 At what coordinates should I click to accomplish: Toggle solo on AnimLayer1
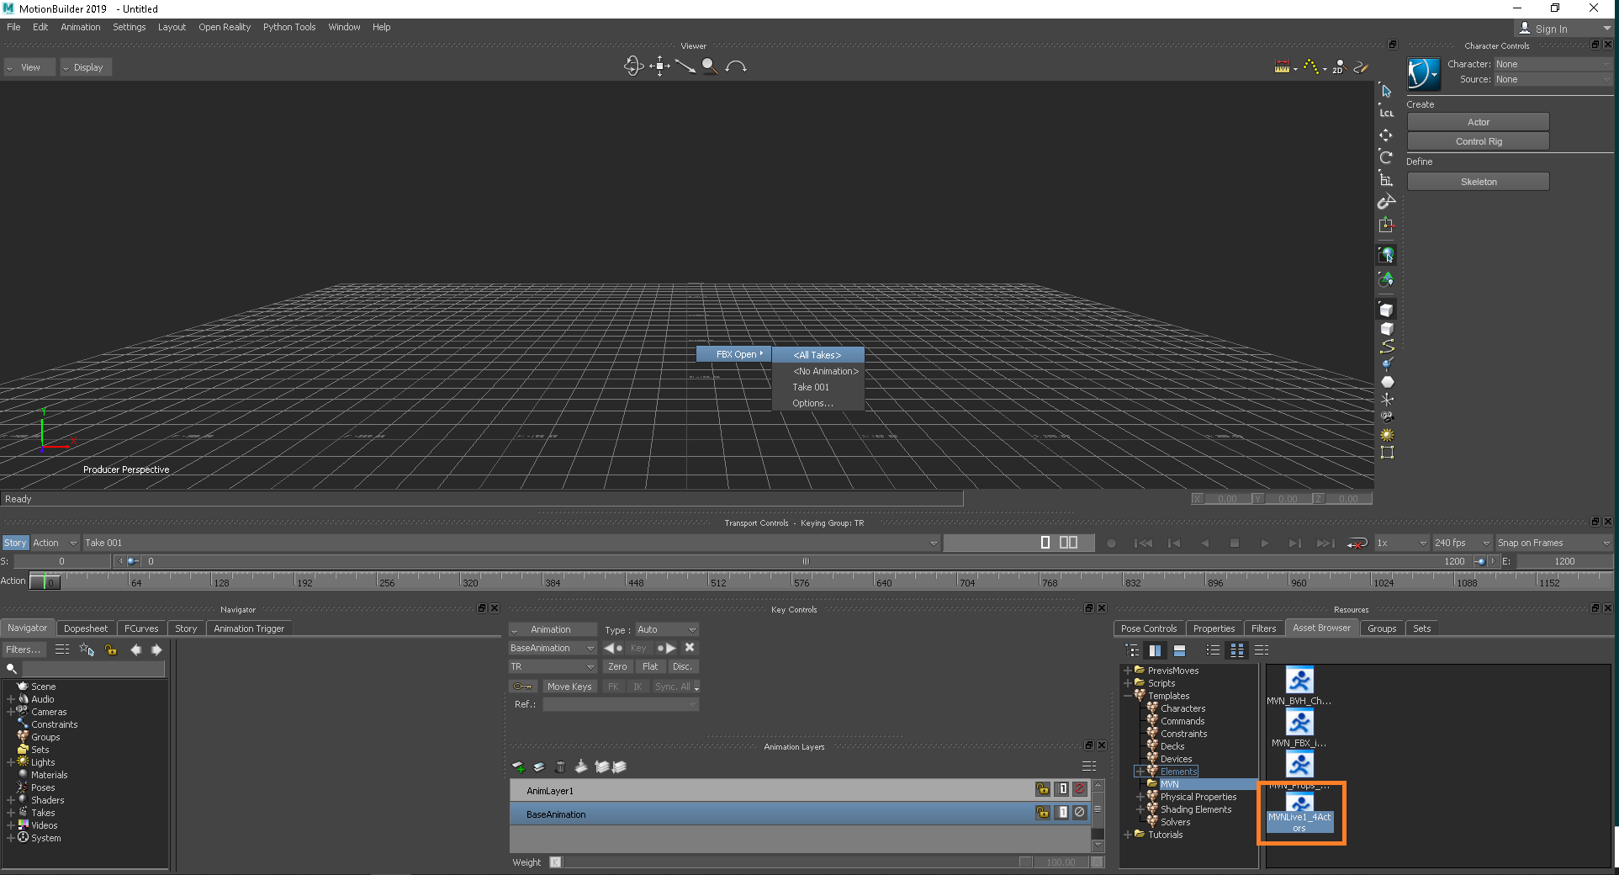[x=1061, y=789]
